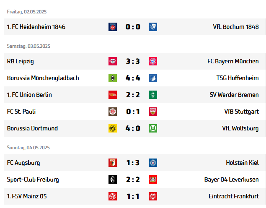Click the Eintracht Frankfurt crest icon
266x208 pixels.
tap(153, 196)
